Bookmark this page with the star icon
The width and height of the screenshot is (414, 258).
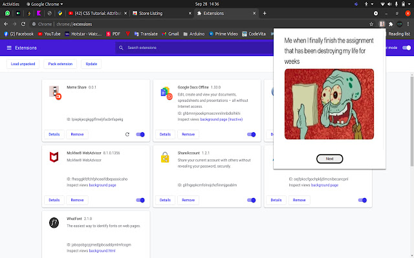tap(371, 24)
